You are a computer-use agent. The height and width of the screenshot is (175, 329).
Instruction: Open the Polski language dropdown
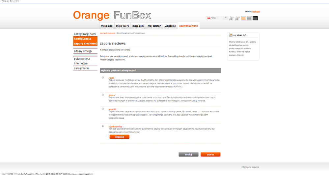point(217,18)
